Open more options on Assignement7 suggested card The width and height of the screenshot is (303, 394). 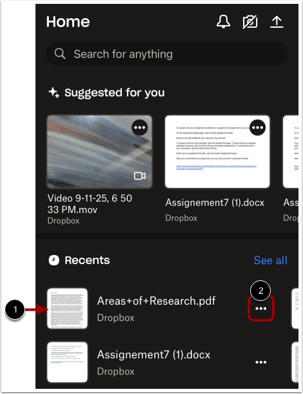click(258, 127)
